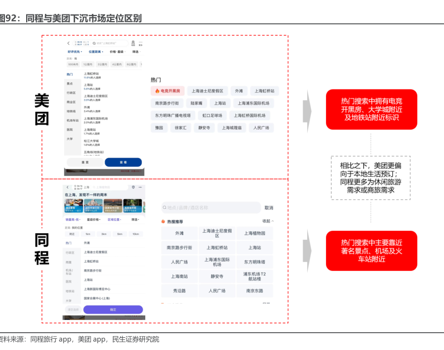444x350 pixels.
Task: Open the 筛选 filter dropdown in Meituan
Action: (136, 52)
